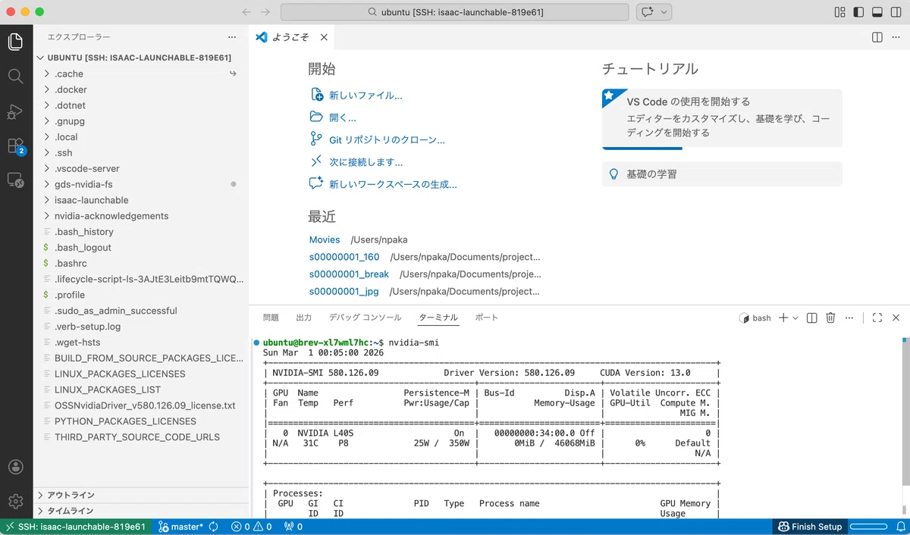Split the editor to the right
Image resolution: width=910 pixels, height=535 pixels.
click(877, 37)
